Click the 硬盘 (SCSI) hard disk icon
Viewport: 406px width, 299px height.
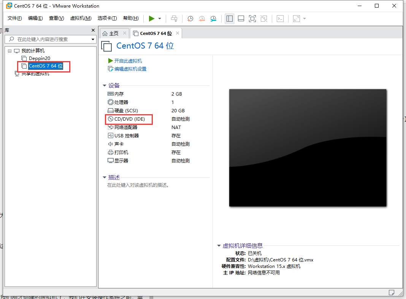tap(111, 110)
